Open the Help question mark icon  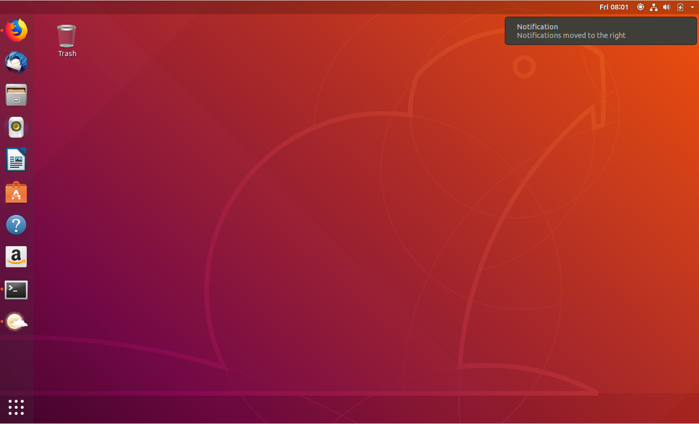[x=16, y=224]
